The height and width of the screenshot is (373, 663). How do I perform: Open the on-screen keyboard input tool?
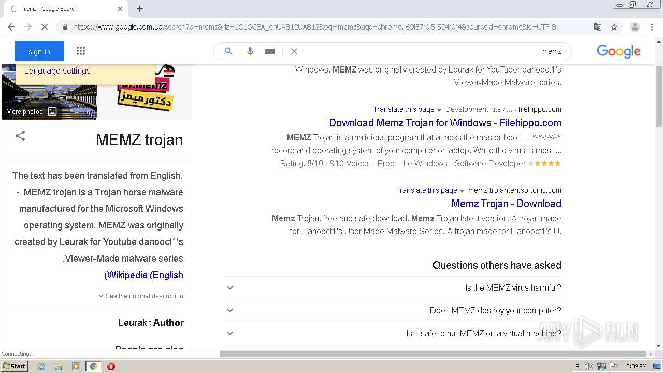(x=270, y=51)
